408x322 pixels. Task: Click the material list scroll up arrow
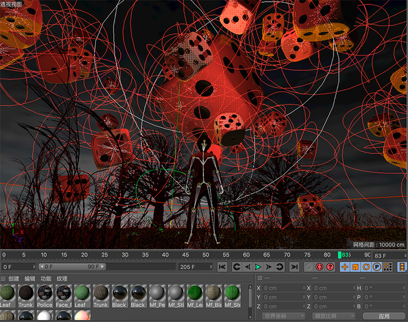(x=250, y=286)
